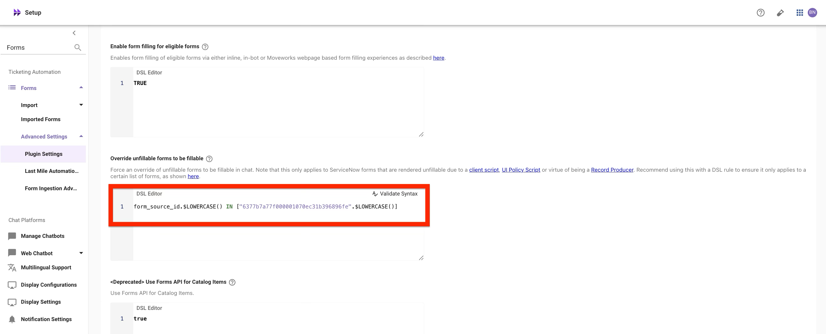Click the Moveworks Setup logo icon

click(x=17, y=13)
